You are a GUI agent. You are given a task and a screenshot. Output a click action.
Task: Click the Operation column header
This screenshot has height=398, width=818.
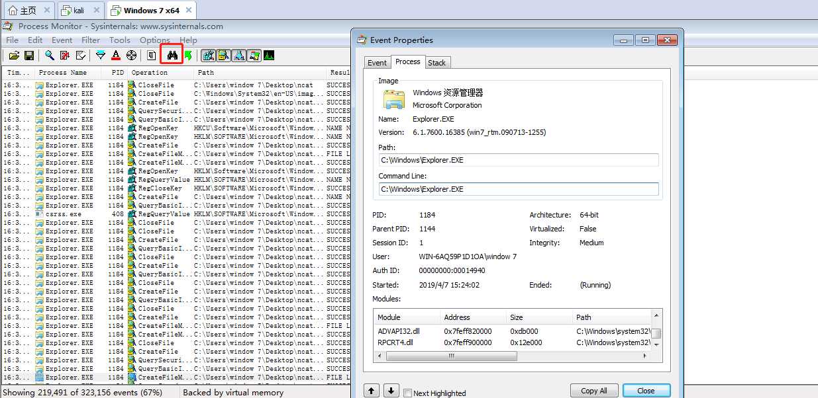[161, 73]
